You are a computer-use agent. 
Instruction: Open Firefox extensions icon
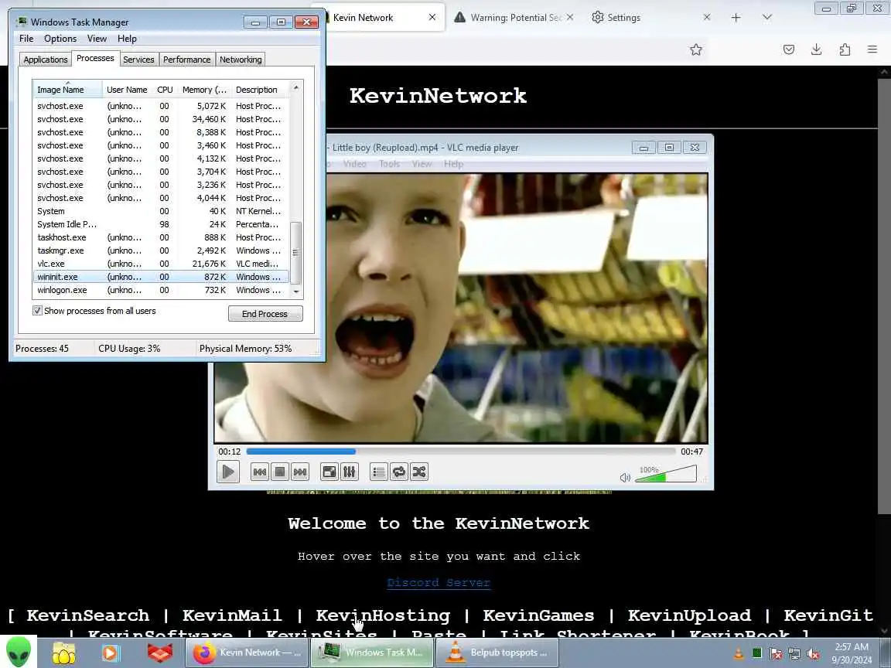click(845, 50)
